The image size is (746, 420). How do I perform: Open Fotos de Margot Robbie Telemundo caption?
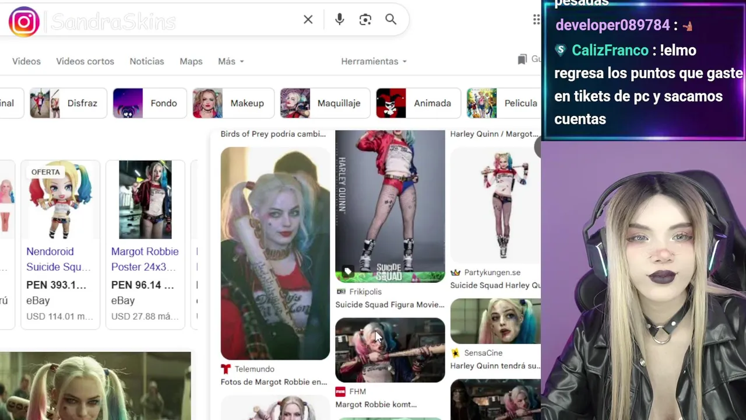pyautogui.click(x=274, y=382)
